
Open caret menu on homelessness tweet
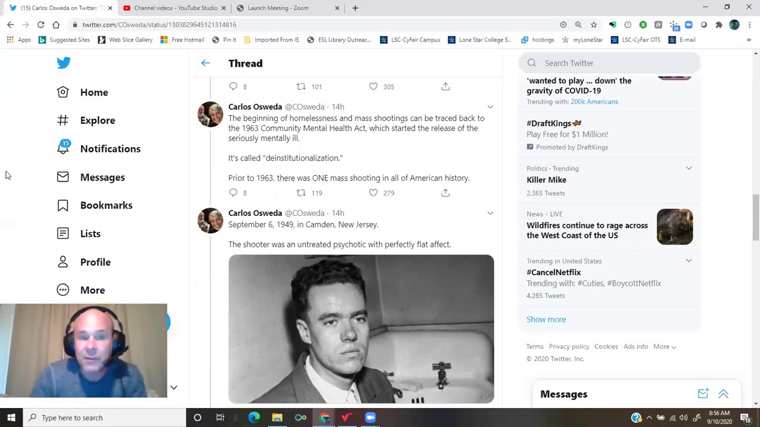click(490, 107)
